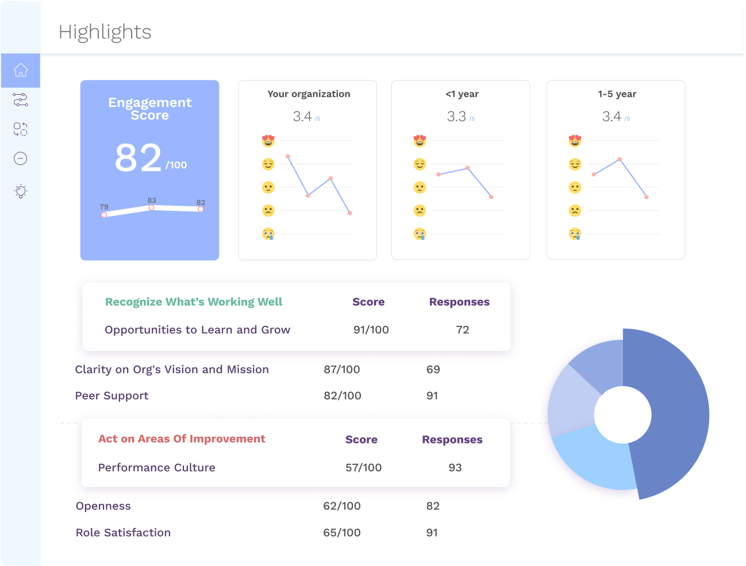Open the 1-5 year chart card
The width and height of the screenshot is (746, 566).
pyautogui.click(x=616, y=170)
